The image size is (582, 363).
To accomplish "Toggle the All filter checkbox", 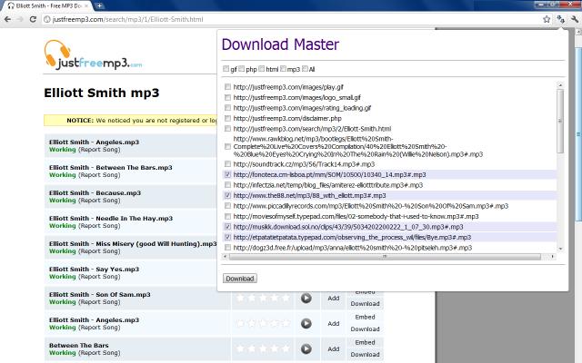I will [306, 69].
